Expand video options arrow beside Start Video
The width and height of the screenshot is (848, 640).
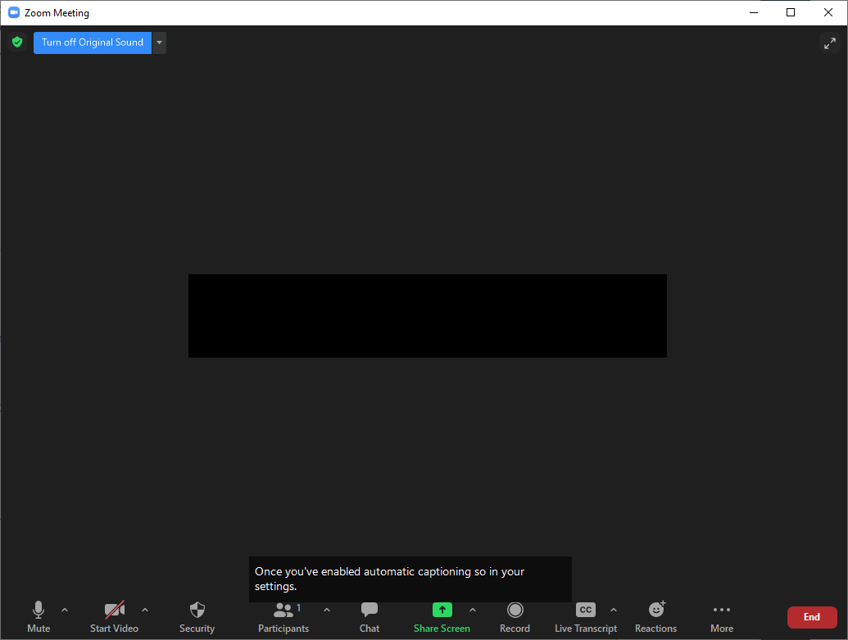[145, 610]
